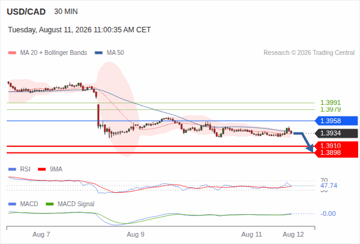
Task: Click the MACD -0.00 value readout
Action: [328, 213]
